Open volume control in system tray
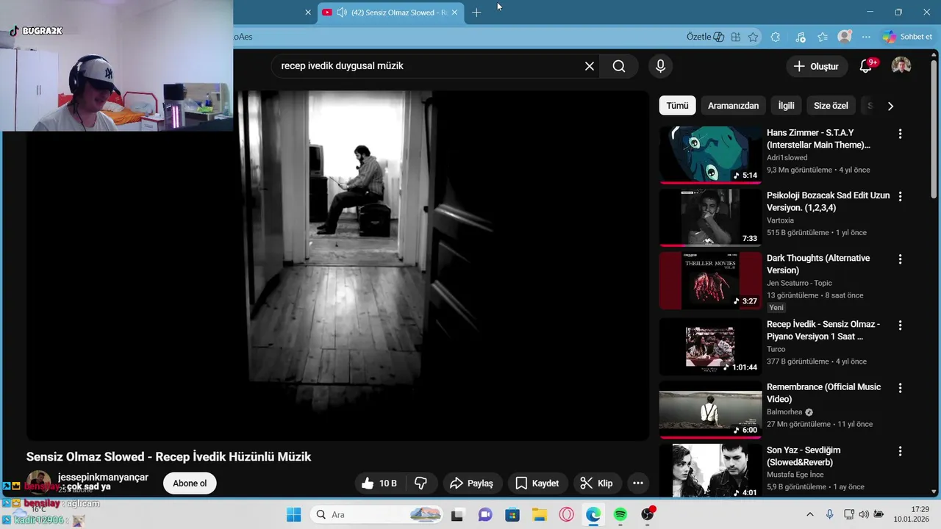 864,514
